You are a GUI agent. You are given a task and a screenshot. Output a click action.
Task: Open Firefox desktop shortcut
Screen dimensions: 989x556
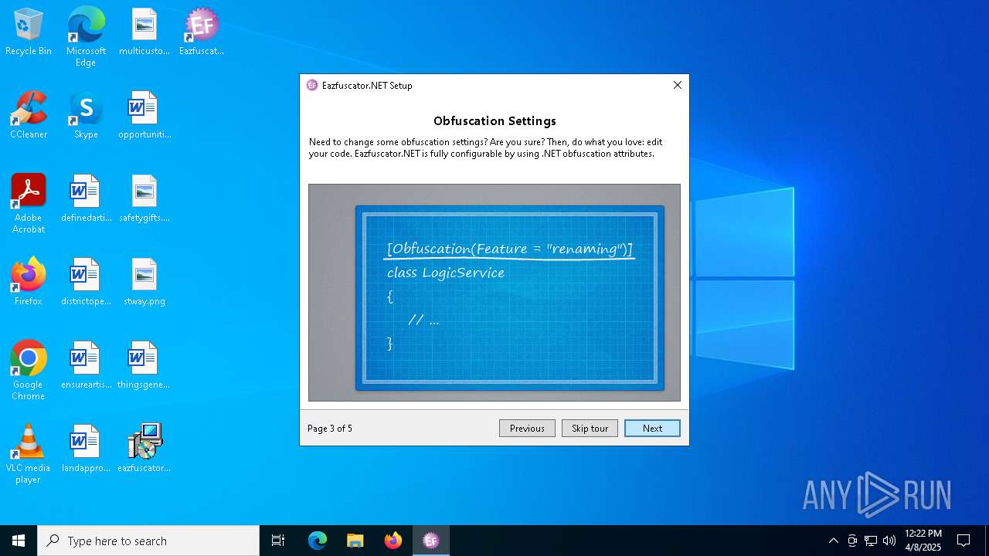click(29, 282)
